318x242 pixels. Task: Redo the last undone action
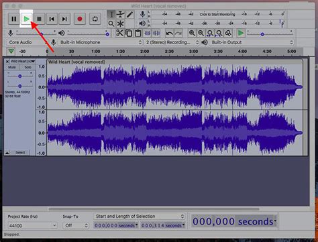click(178, 33)
